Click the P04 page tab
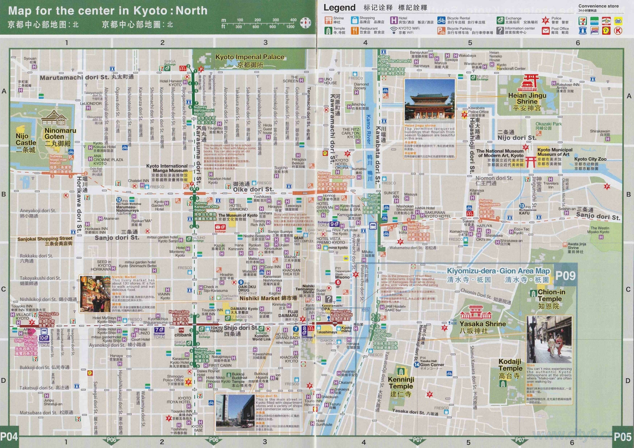The image size is (634, 448). point(9,437)
